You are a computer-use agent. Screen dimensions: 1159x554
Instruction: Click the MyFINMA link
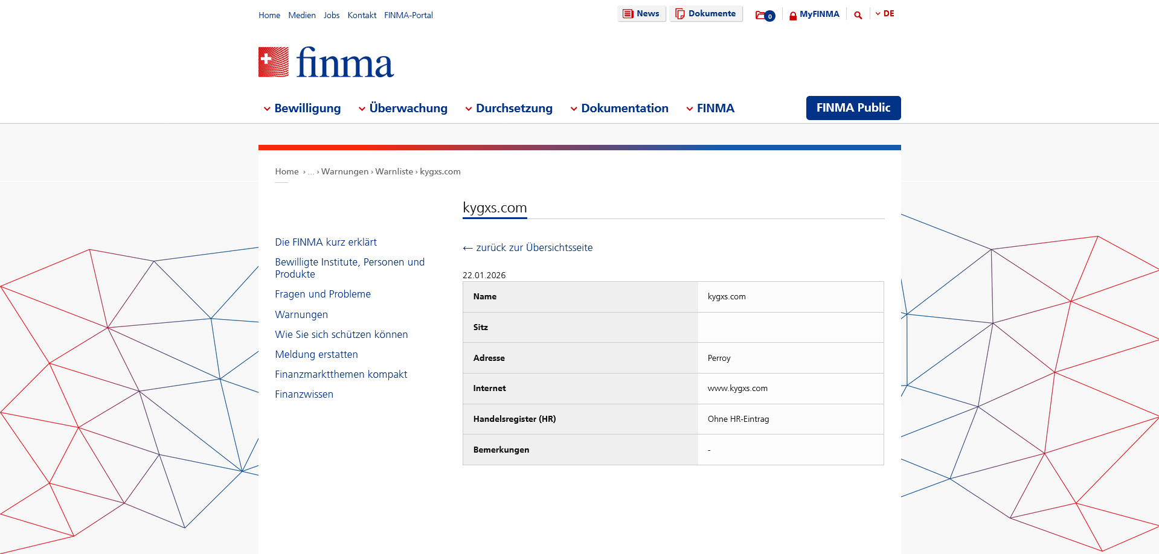tap(820, 14)
